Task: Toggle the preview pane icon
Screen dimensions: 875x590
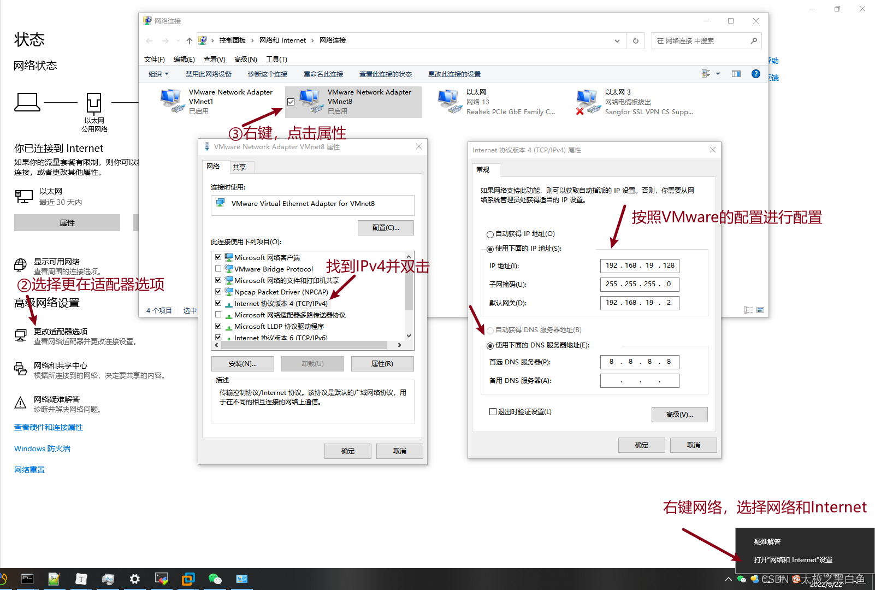Action: point(736,74)
